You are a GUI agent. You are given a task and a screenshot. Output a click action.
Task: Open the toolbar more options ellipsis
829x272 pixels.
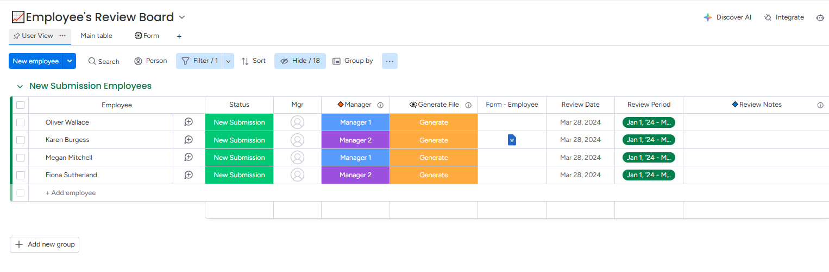tap(390, 61)
